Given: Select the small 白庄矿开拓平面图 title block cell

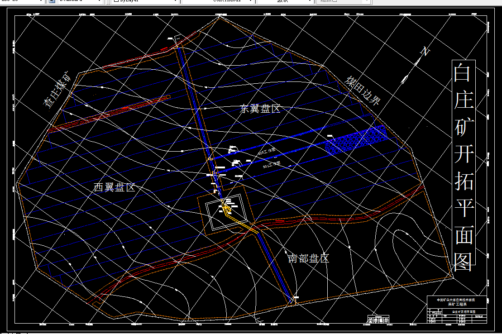Looking at the screenshot, I should click(464, 311).
